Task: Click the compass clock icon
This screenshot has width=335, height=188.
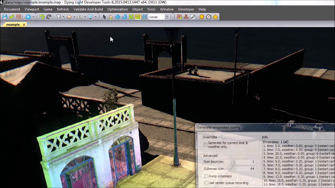Action: click(209, 17)
